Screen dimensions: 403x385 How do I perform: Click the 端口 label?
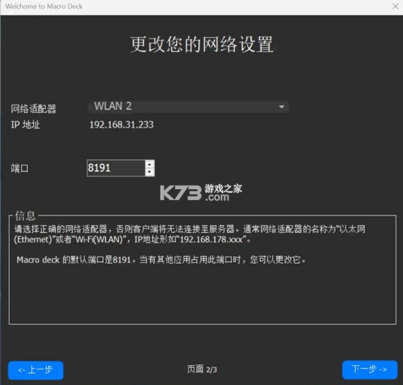(x=20, y=168)
